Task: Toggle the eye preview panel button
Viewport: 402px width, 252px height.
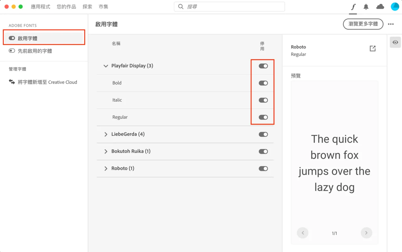Action: click(395, 42)
